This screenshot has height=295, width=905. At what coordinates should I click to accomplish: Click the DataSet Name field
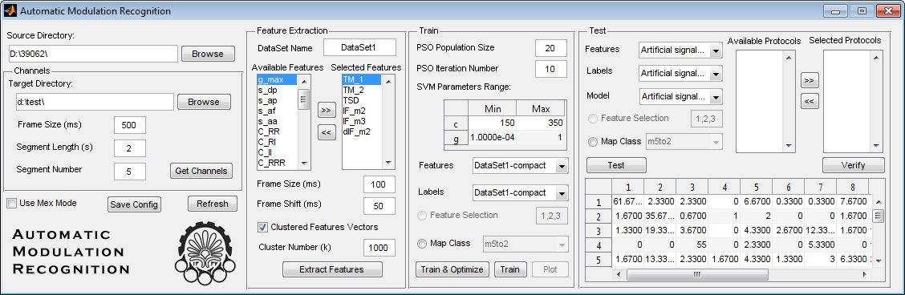tap(359, 47)
